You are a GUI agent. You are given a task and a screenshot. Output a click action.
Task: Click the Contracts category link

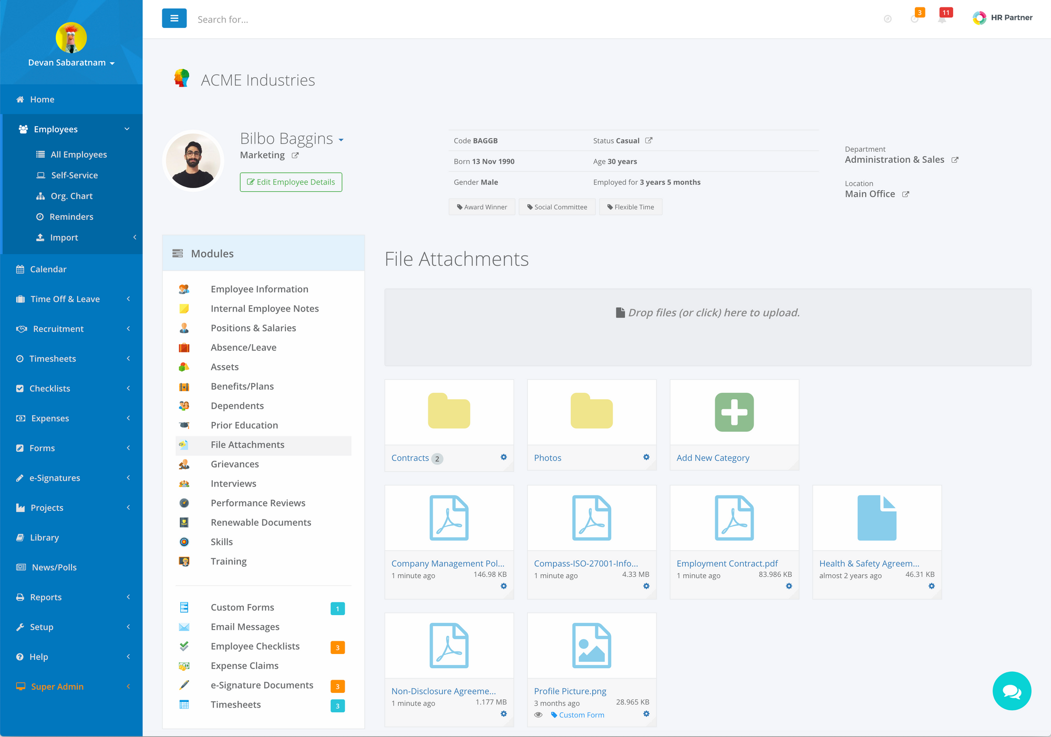click(410, 458)
